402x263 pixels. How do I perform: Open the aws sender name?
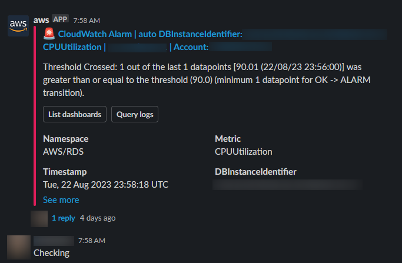(41, 20)
